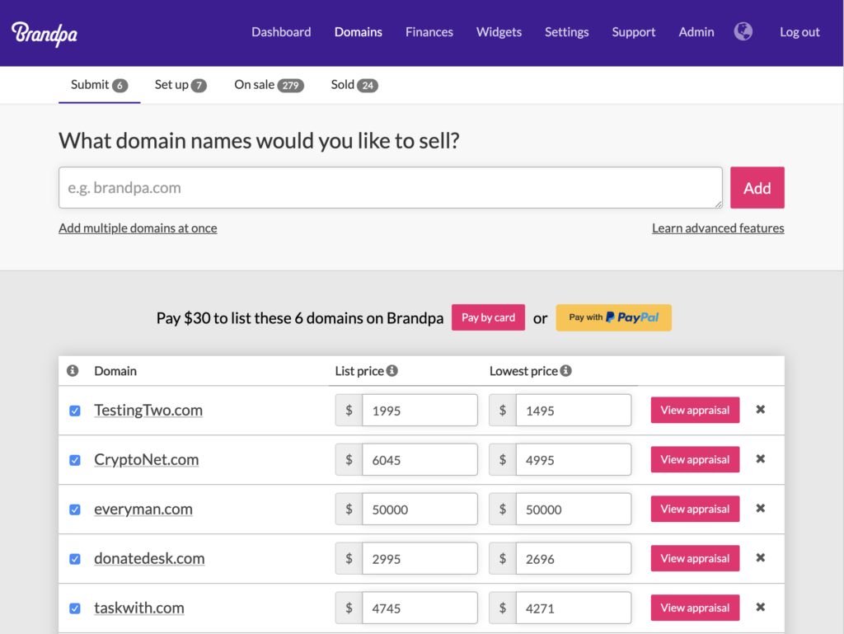Screen dimensions: 844x634
Task: Switch to the Set up tab
Action: (181, 85)
